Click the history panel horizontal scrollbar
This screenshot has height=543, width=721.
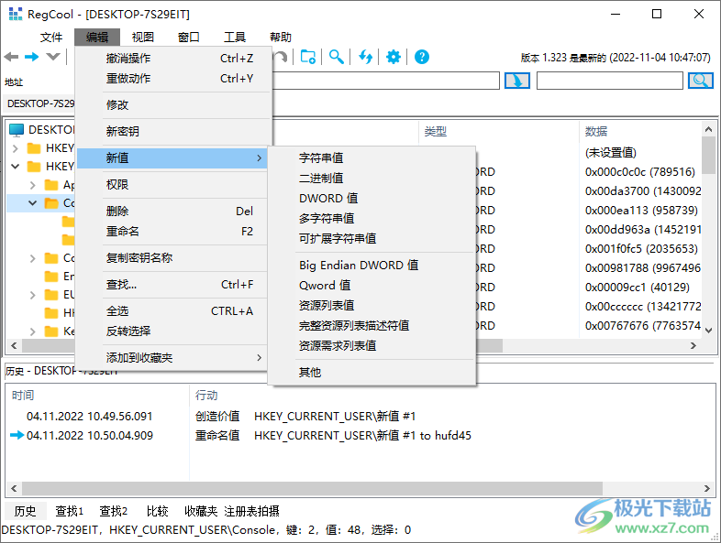(x=312, y=488)
